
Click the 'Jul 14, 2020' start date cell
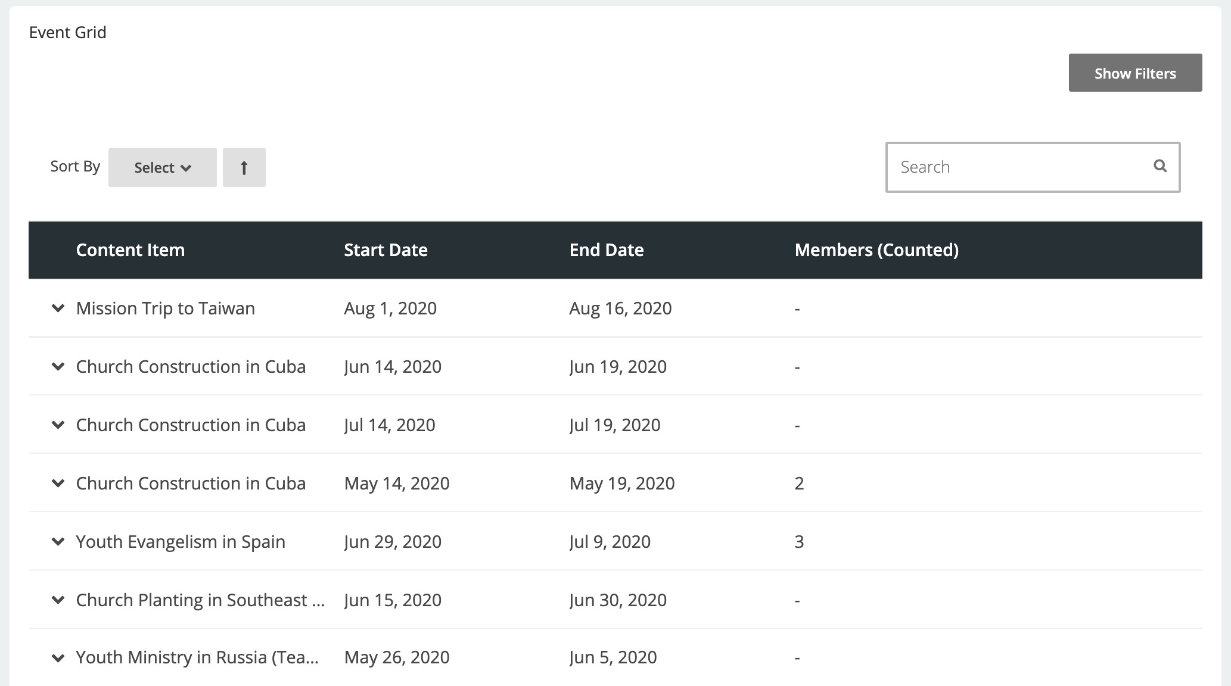click(390, 425)
